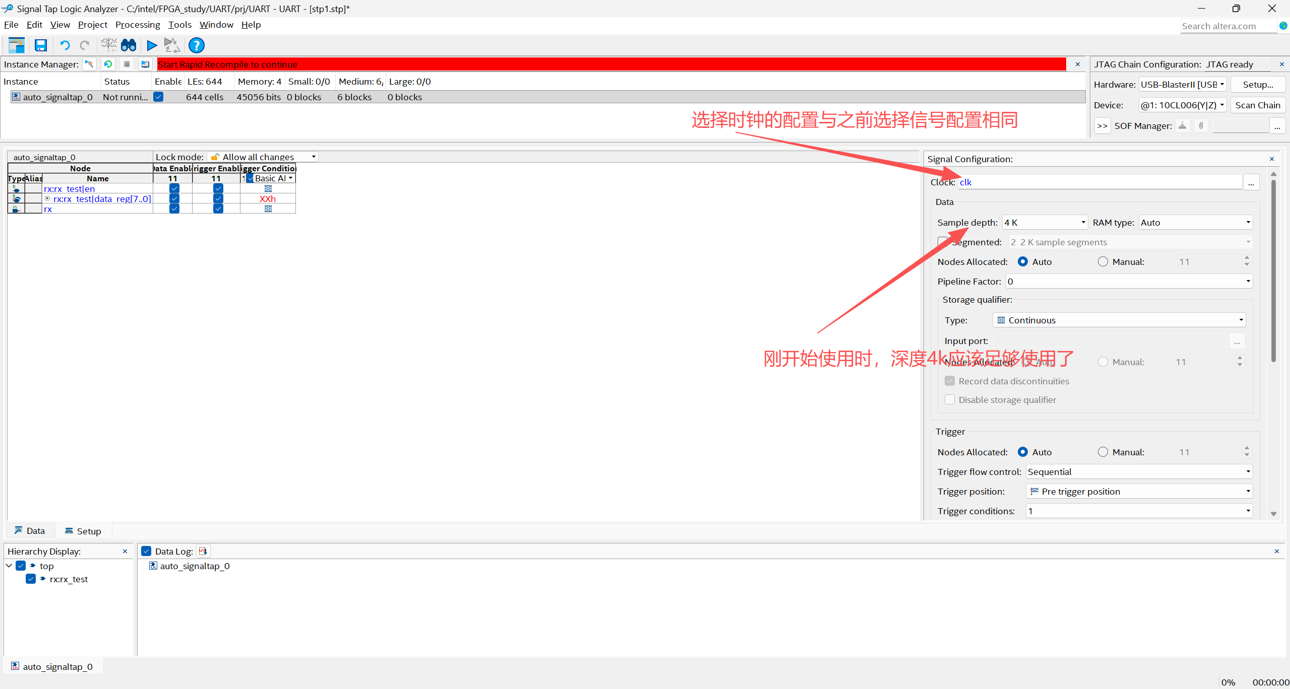Click the trigger condition pattern for rx row
Image resolution: width=1290 pixels, height=689 pixels.
tap(268, 209)
